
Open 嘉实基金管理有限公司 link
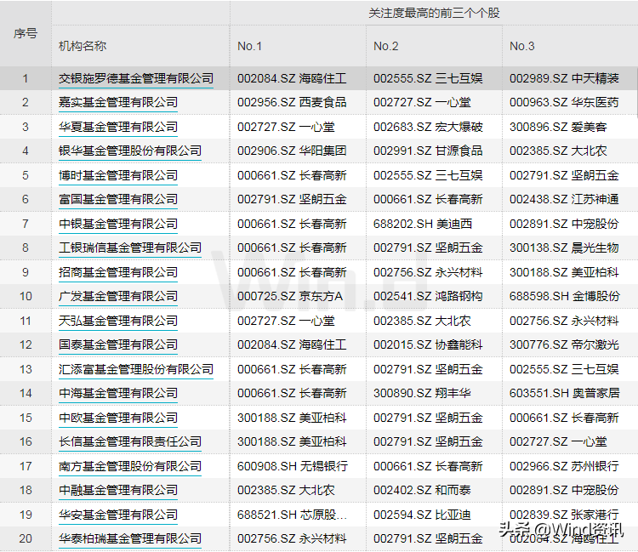[118, 102]
